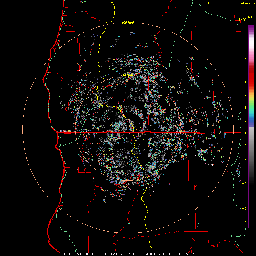Click the -6 value on the scale

click(x=244, y=196)
